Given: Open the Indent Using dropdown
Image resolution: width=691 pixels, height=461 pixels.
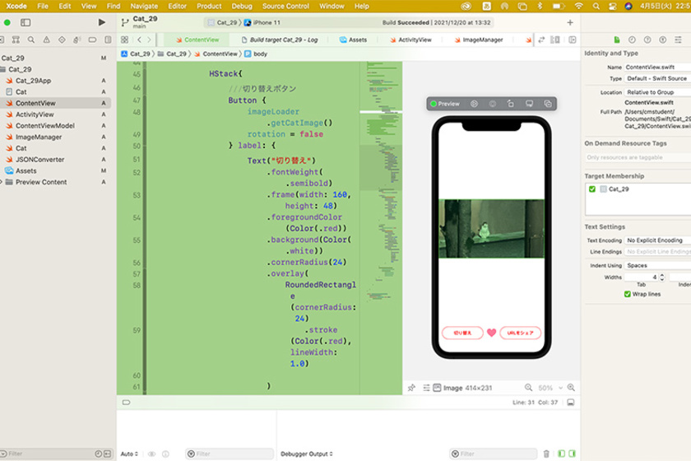Looking at the screenshot, I should click(658, 266).
